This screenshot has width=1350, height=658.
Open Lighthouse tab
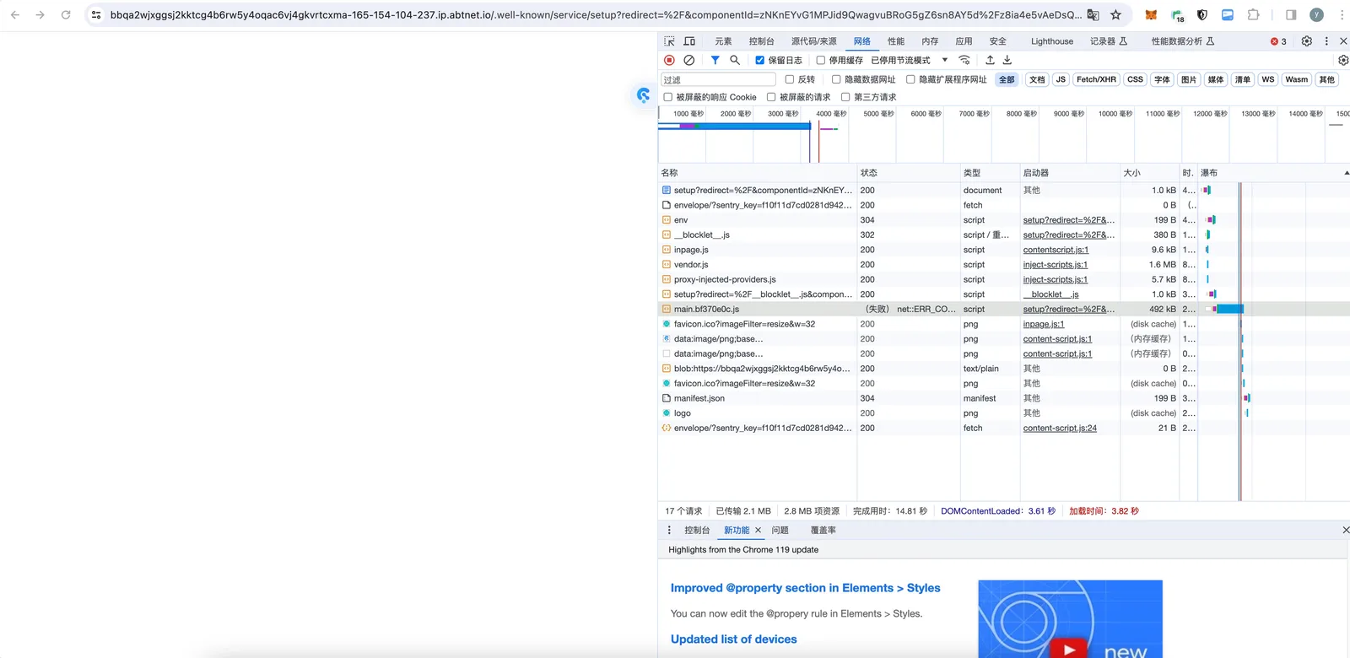click(x=1052, y=41)
